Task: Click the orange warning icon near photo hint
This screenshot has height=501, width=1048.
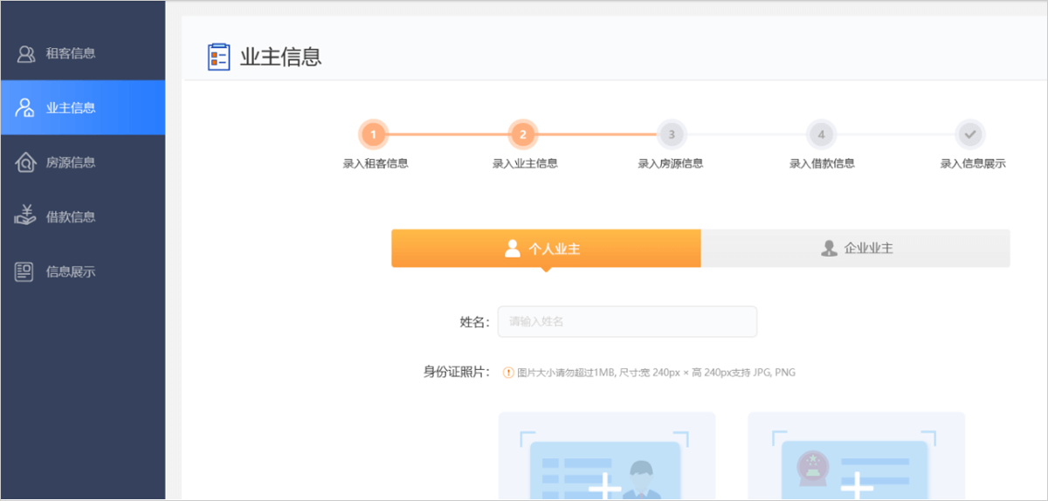Action: [508, 373]
